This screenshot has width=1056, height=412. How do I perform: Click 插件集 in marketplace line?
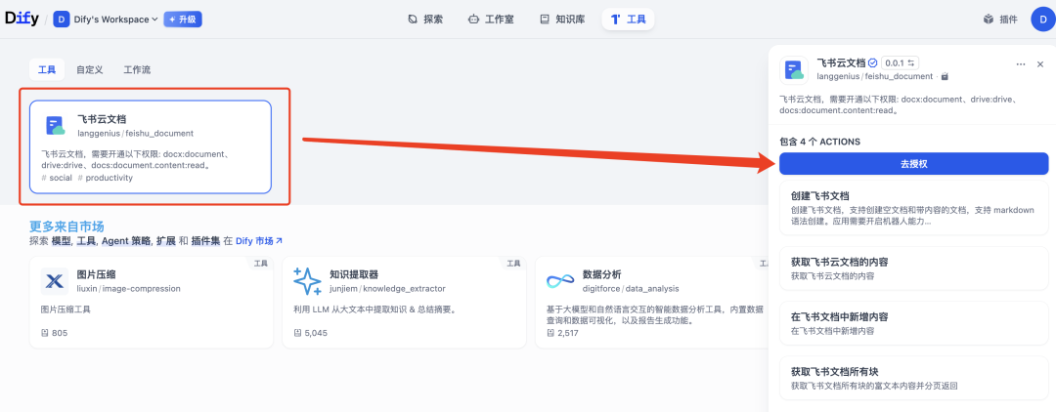[x=205, y=240]
